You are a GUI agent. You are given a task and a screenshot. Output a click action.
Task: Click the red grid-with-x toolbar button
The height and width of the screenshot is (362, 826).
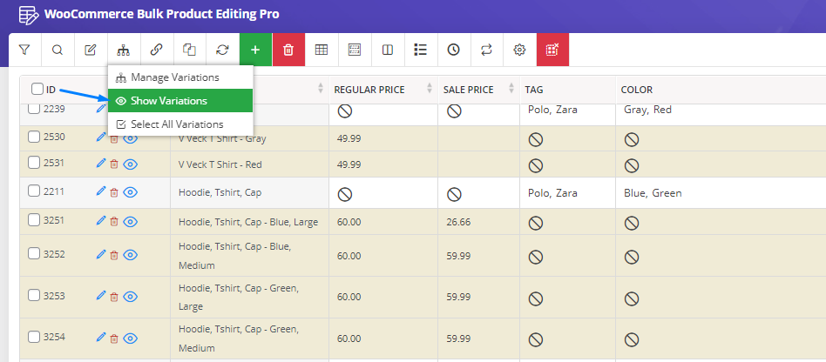(552, 50)
